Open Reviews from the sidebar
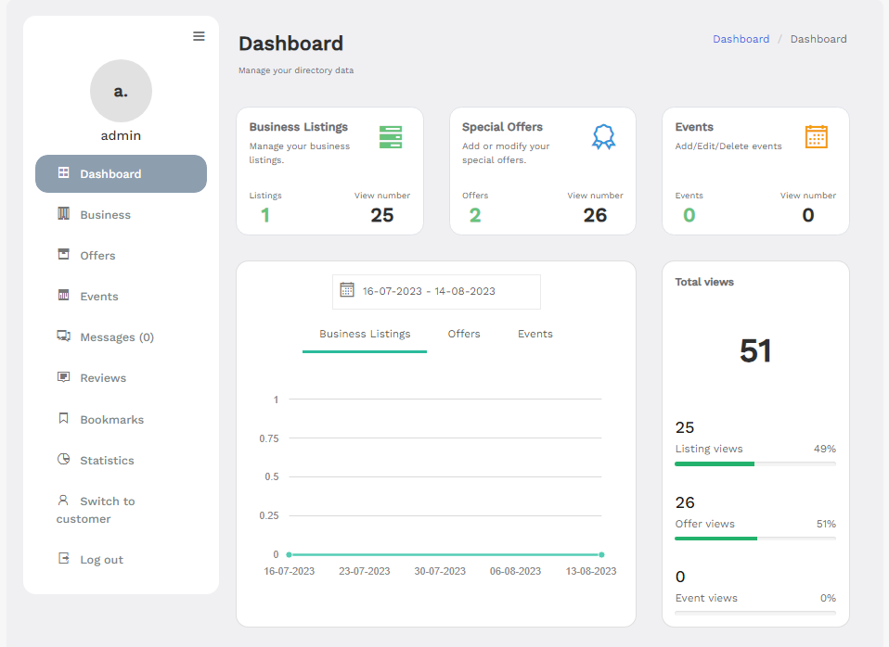 coord(103,378)
